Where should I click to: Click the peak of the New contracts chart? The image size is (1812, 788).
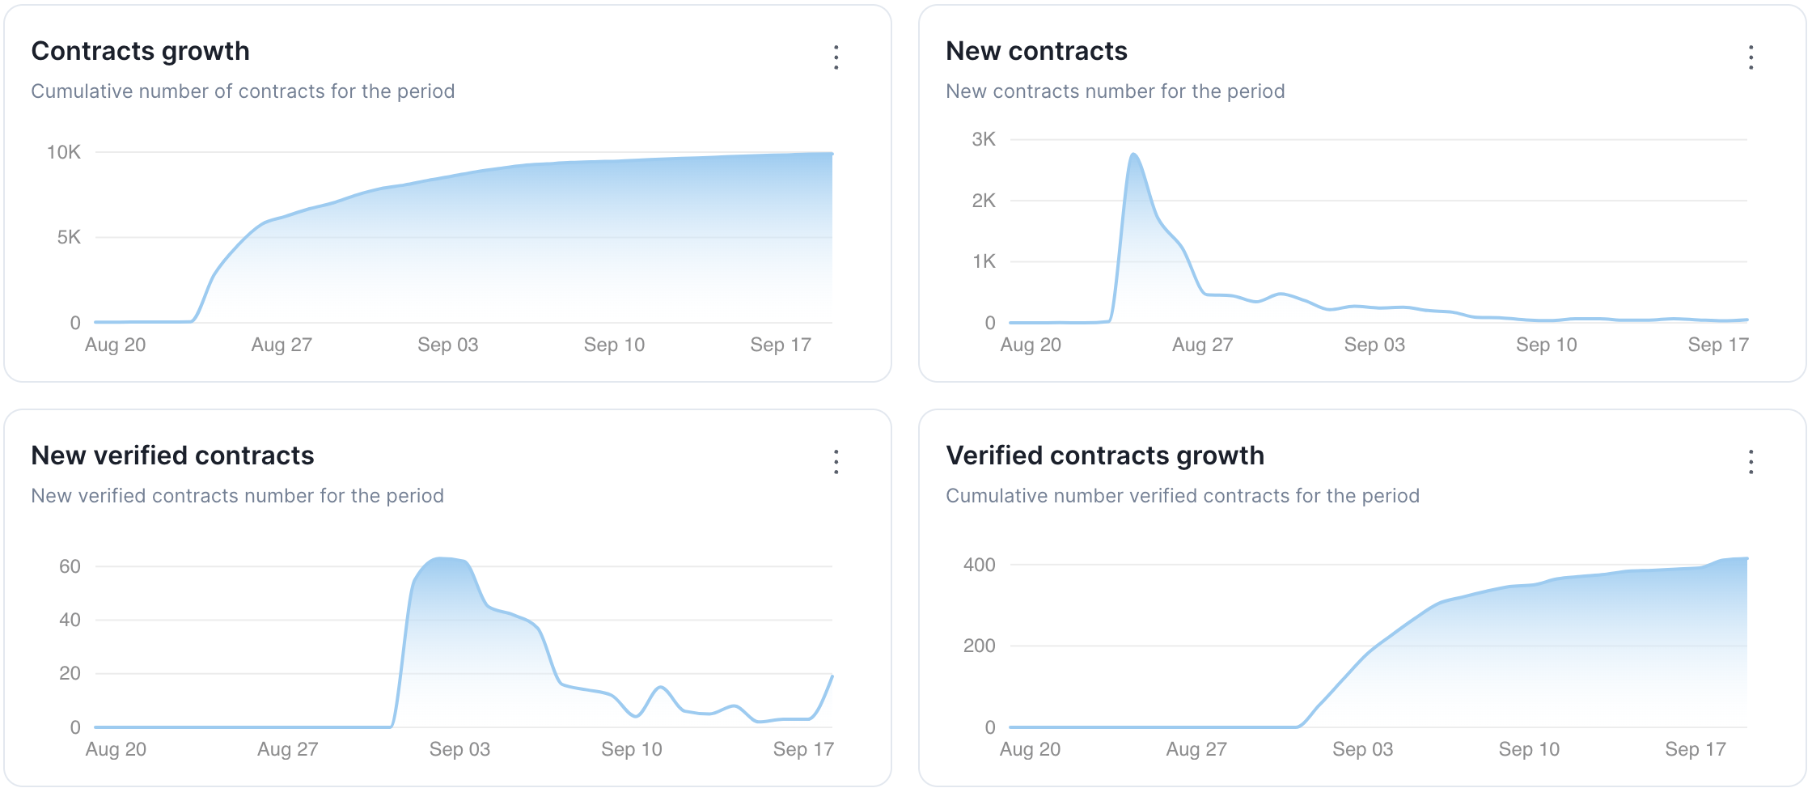click(x=1133, y=155)
